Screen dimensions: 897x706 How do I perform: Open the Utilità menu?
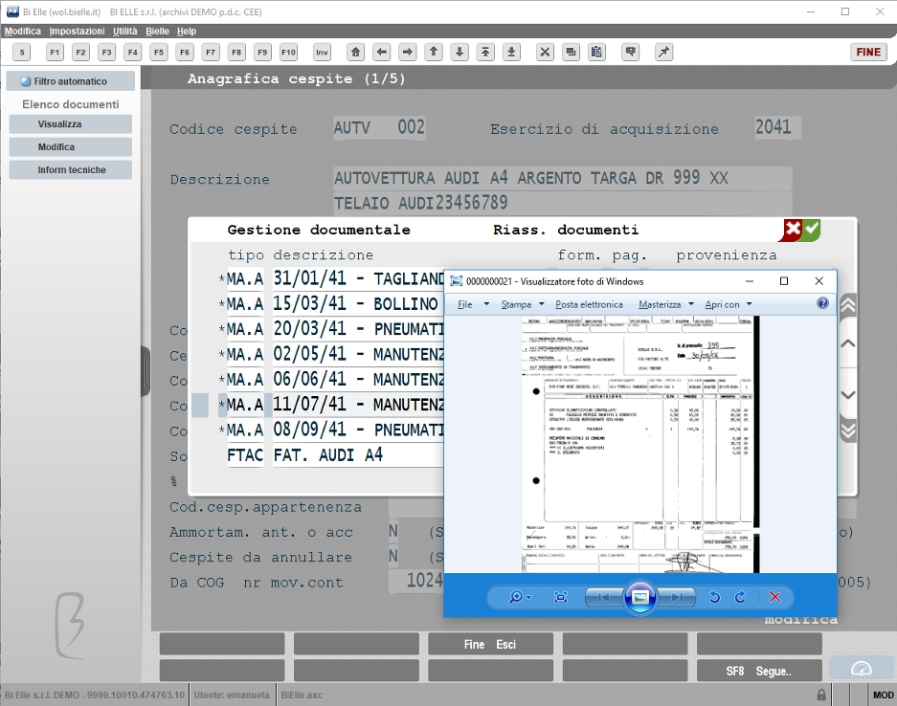tap(124, 31)
